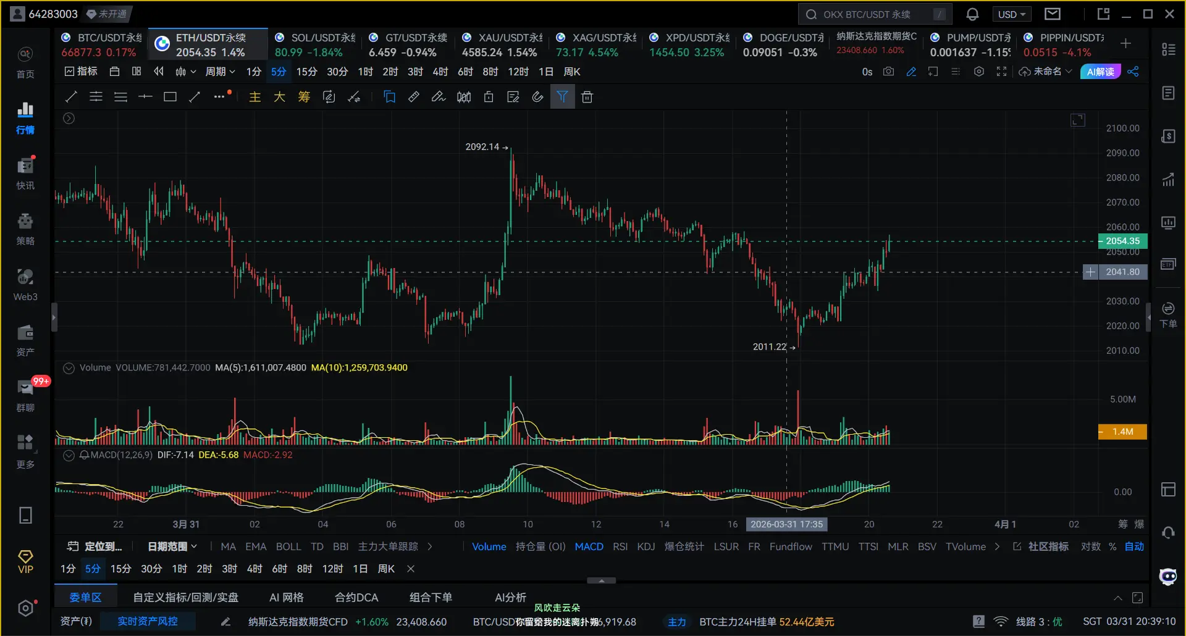Expand the chart legend circle arrow

69,119
